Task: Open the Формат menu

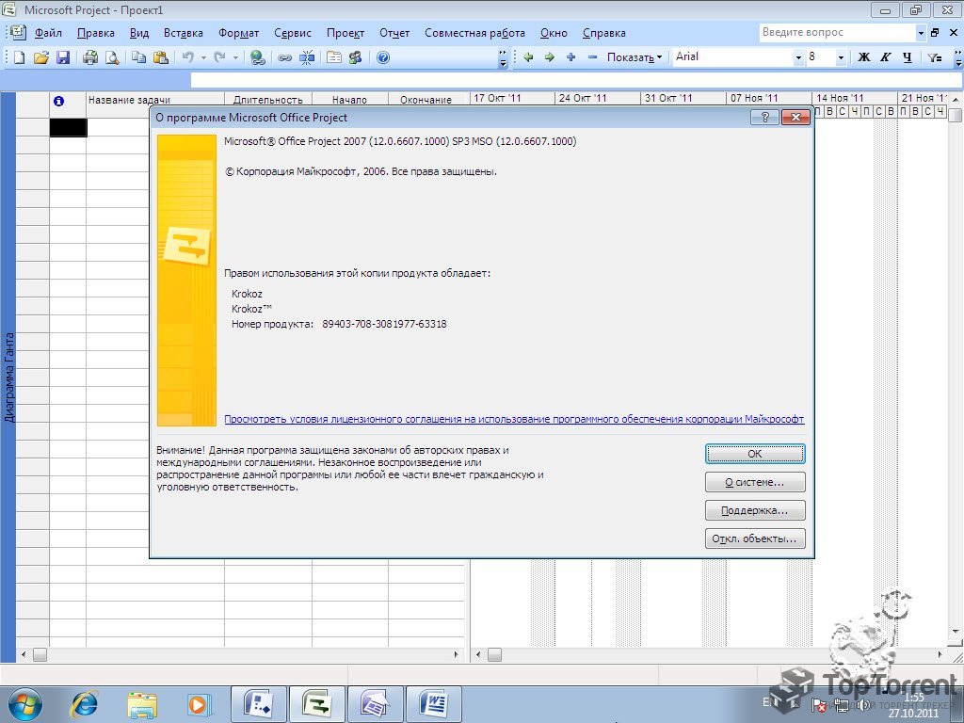Action: click(x=238, y=33)
